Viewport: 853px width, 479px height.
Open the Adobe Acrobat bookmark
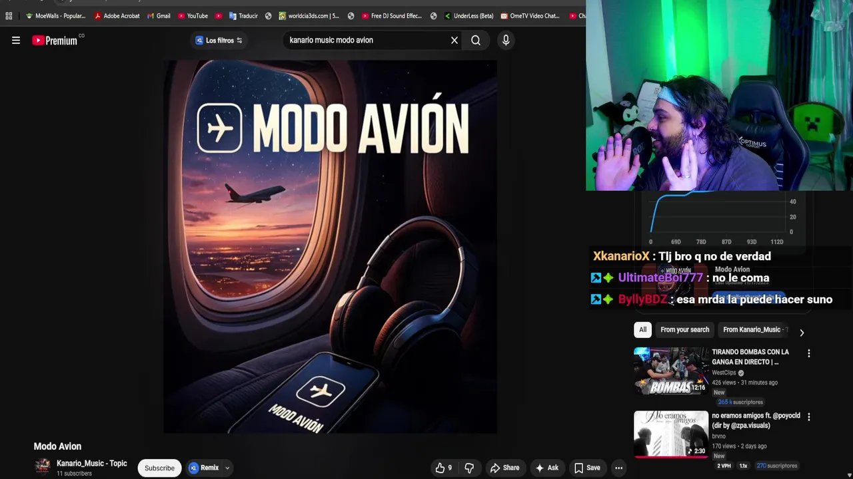117,16
